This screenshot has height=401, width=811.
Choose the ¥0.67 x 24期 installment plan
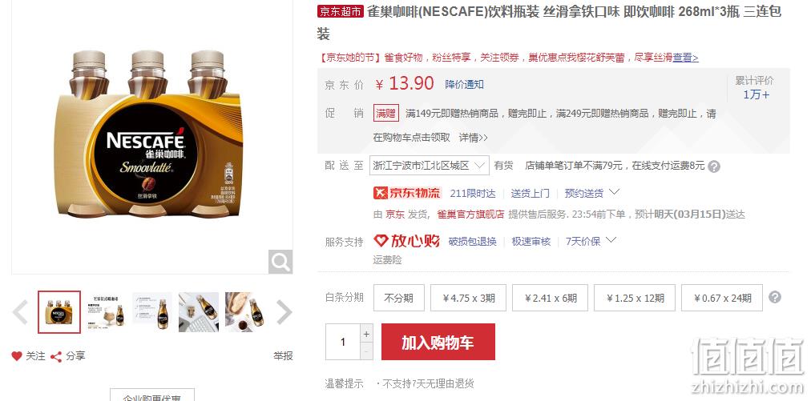[x=721, y=298]
